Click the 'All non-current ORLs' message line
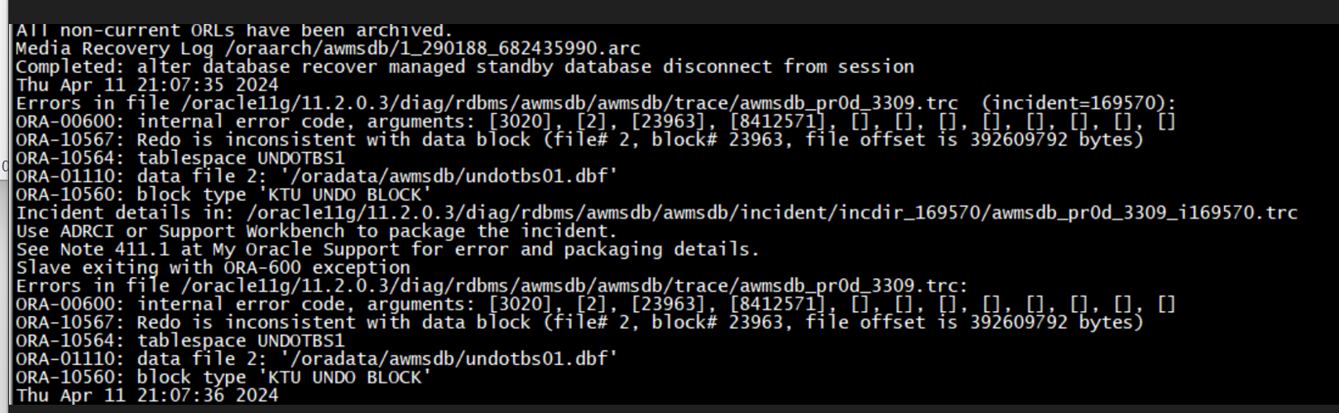The width and height of the screenshot is (1339, 413). click(233, 31)
